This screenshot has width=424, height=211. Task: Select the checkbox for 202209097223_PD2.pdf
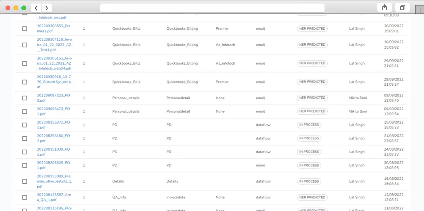pyautogui.click(x=25, y=98)
